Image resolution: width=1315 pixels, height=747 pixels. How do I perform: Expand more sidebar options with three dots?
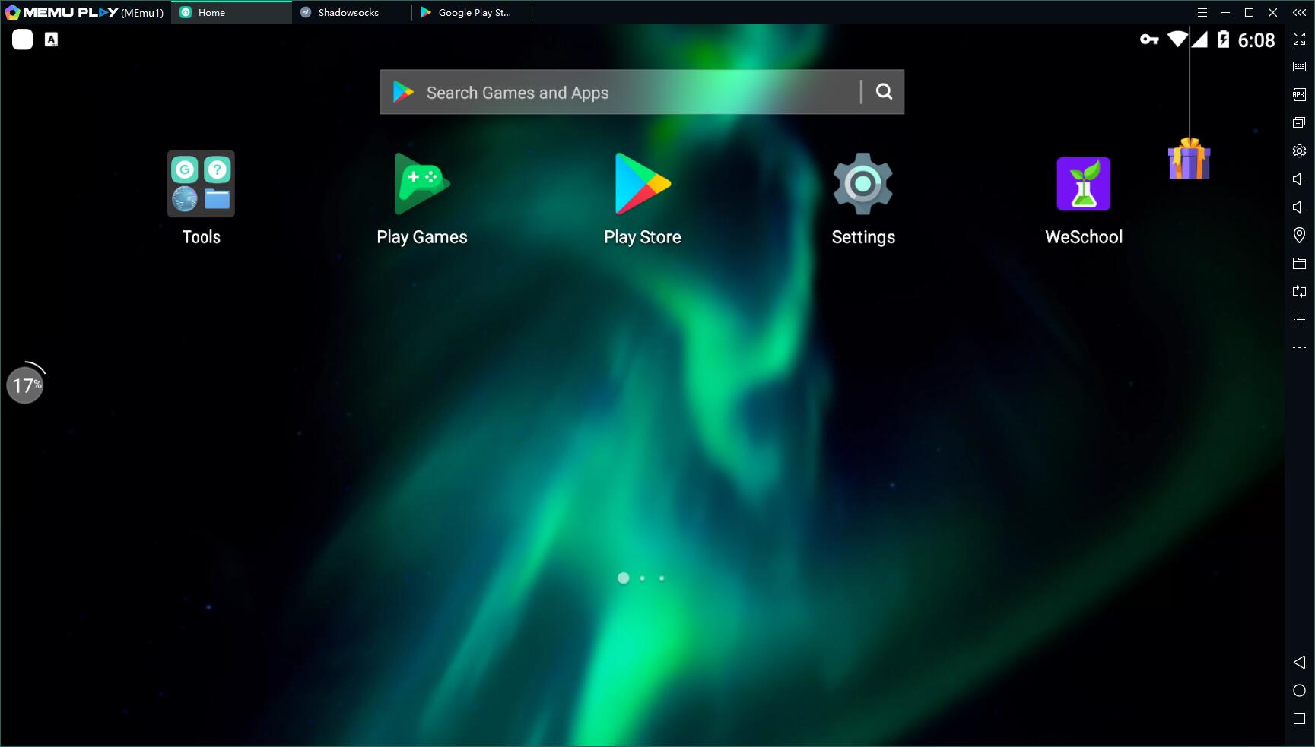1299,347
